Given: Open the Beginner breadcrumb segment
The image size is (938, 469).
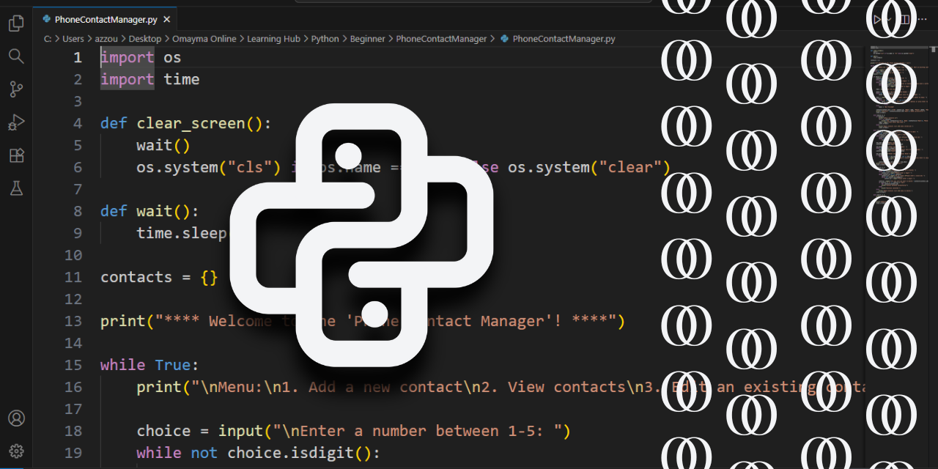Looking at the screenshot, I should point(368,39).
